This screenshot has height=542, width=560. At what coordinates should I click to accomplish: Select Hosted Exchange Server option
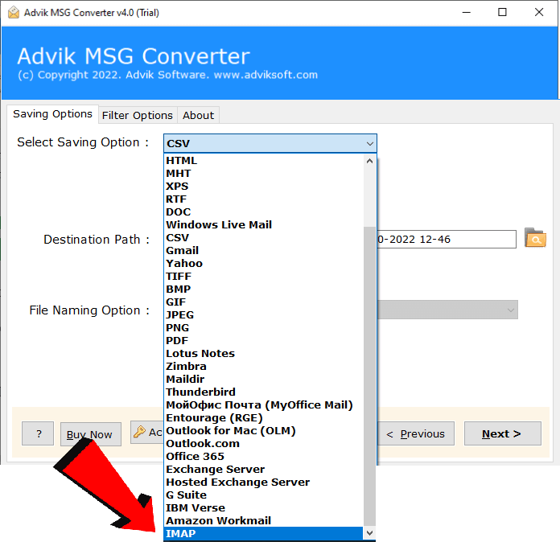coord(264,482)
